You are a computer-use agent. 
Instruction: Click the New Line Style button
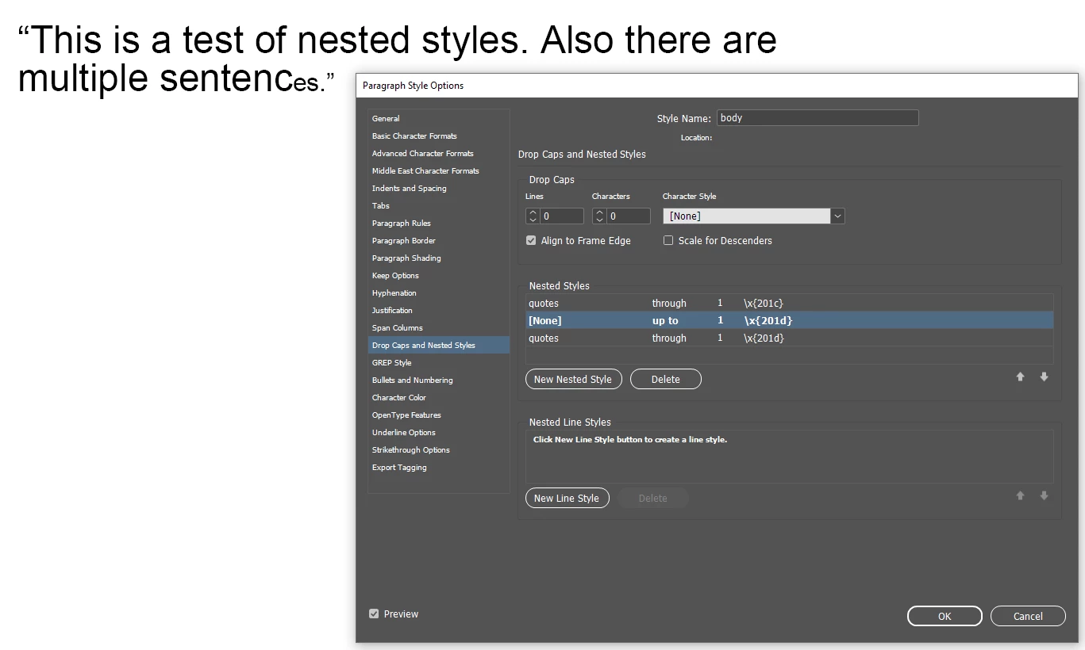(x=567, y=499)
